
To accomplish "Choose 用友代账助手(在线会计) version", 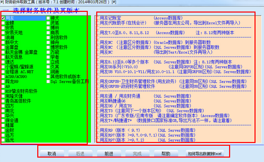I will coord(97,23).
